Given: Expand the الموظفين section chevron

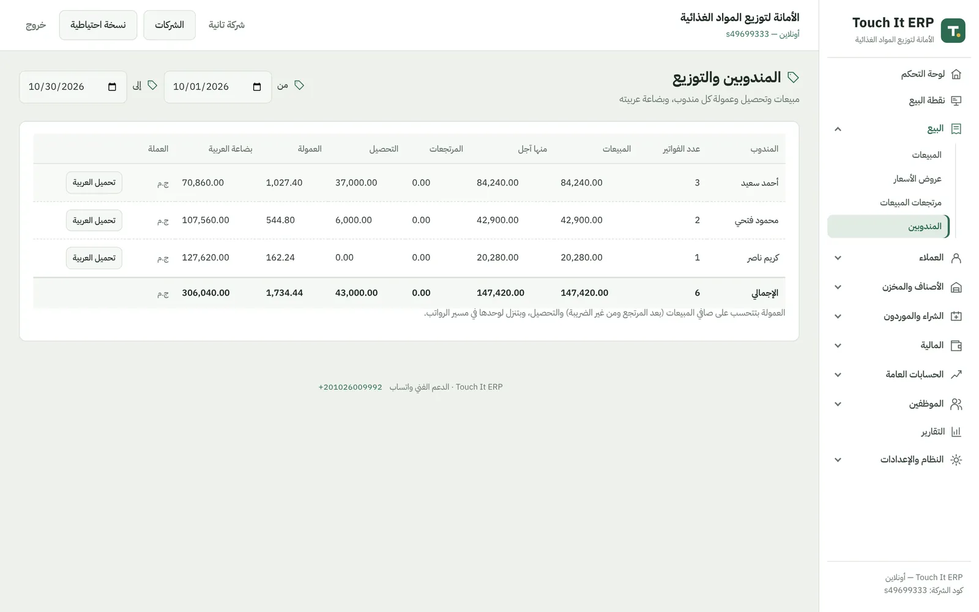Looking at the screenshot, I should pyautogui.click(x=838, y=404).
